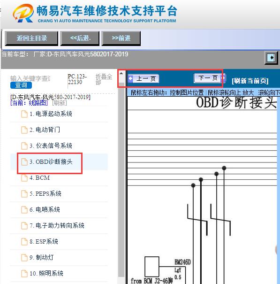Click the 返回主目录 button
Viewport: 280px width, 284px height.
click(31, 38)
